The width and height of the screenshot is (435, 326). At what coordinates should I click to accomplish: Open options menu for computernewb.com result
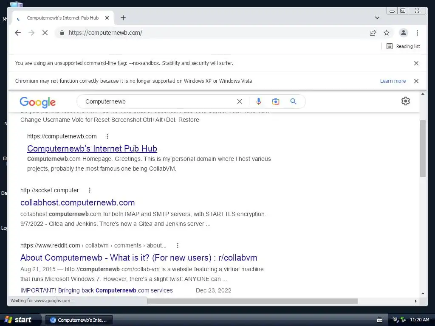click(x=107, y=136)
